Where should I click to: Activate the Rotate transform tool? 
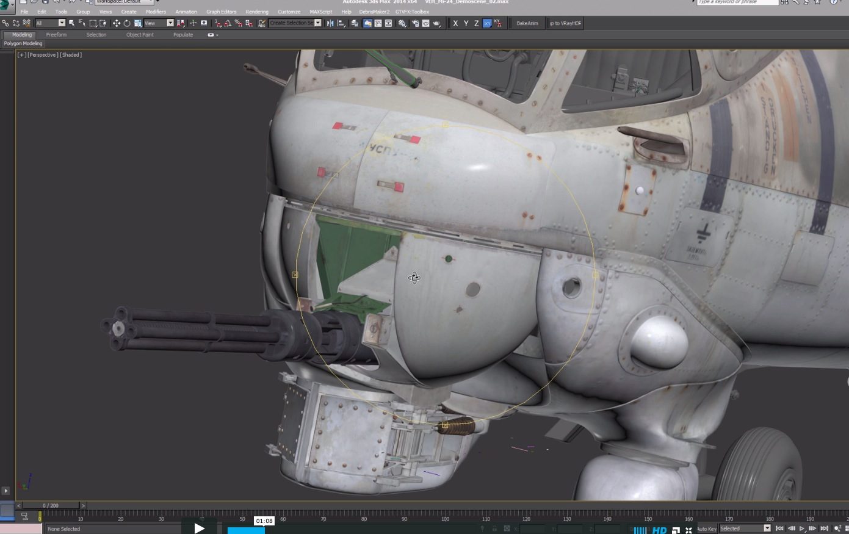tap(127, 23)
